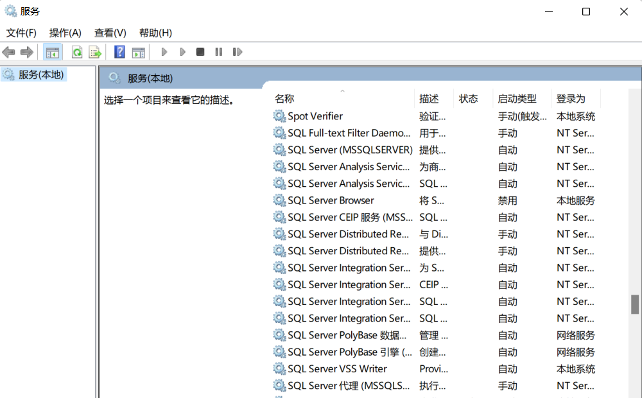
Task: Sort by the 登录为 column header
Action: coord(576,99)
